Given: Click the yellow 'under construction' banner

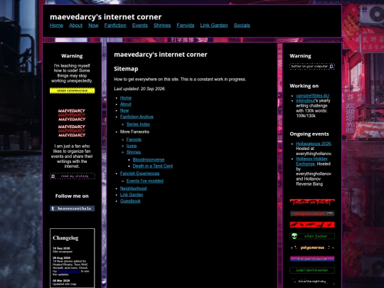Looking at the screenshot, I should 72,90.
